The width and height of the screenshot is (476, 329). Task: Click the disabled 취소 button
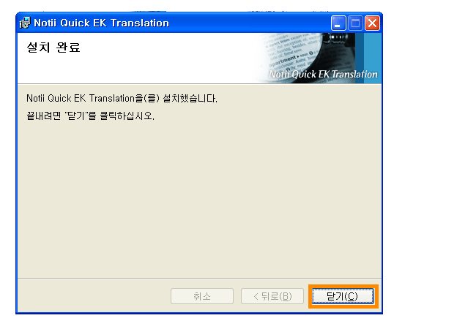click(202, 296)
